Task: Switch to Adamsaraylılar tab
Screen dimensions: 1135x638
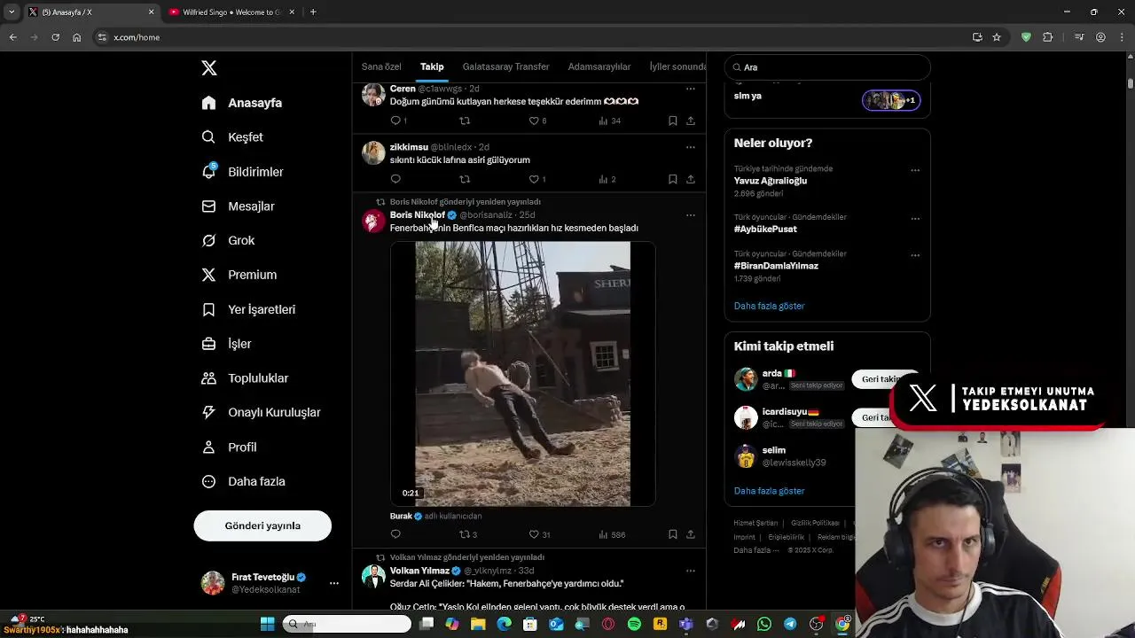Action: [x=599, y=66]
